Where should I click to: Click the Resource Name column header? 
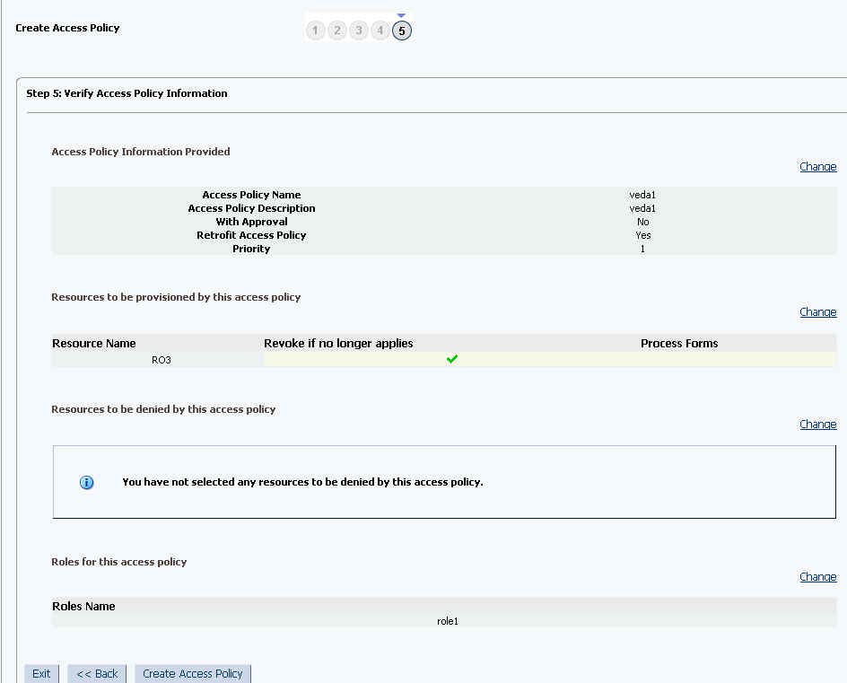(93, 343)
